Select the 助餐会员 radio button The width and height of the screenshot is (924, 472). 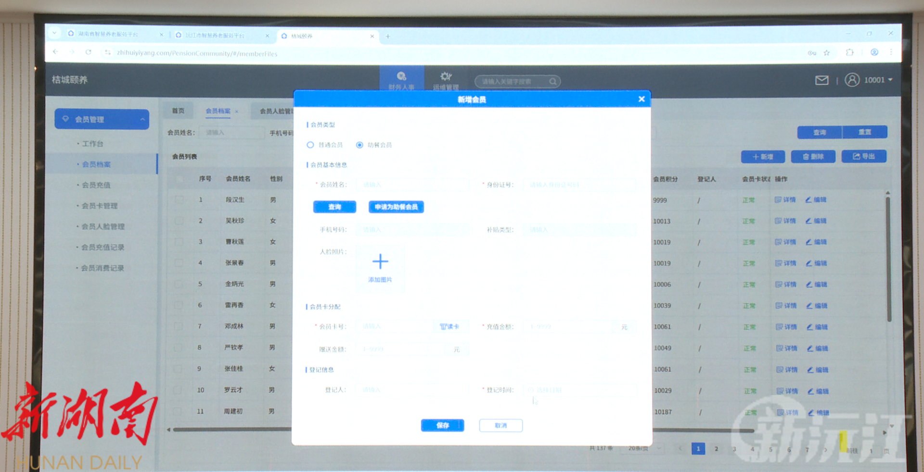point(359,145)
